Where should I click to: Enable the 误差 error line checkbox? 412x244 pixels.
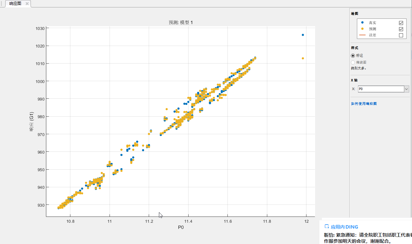(401, 35)
